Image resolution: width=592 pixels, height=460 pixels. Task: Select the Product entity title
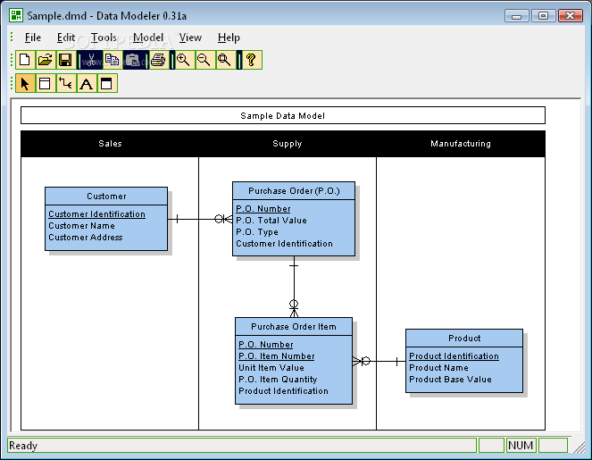pyautogui.click(x=464, y=338)
